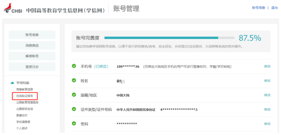This screenshot has width=281, height=135.
Task: Open 个人测评 in the sidebar
Action: (x=22, y=128)
